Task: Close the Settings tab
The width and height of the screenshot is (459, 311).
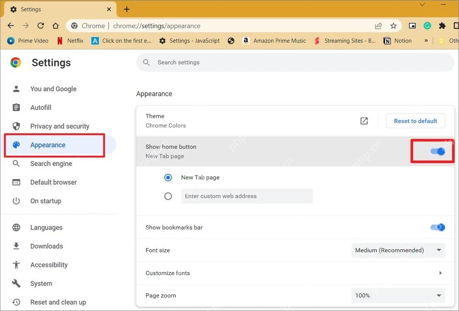Action: 109,9
